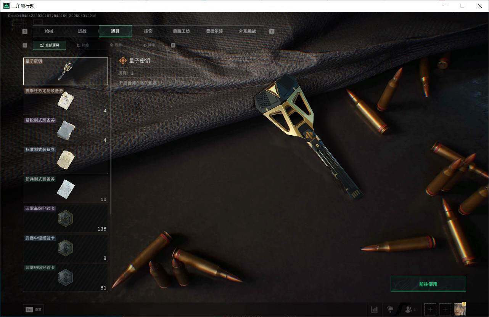The image size is (489, 317).
Task: Open the statistics bar-chart icon
Action: click(375, 309)
